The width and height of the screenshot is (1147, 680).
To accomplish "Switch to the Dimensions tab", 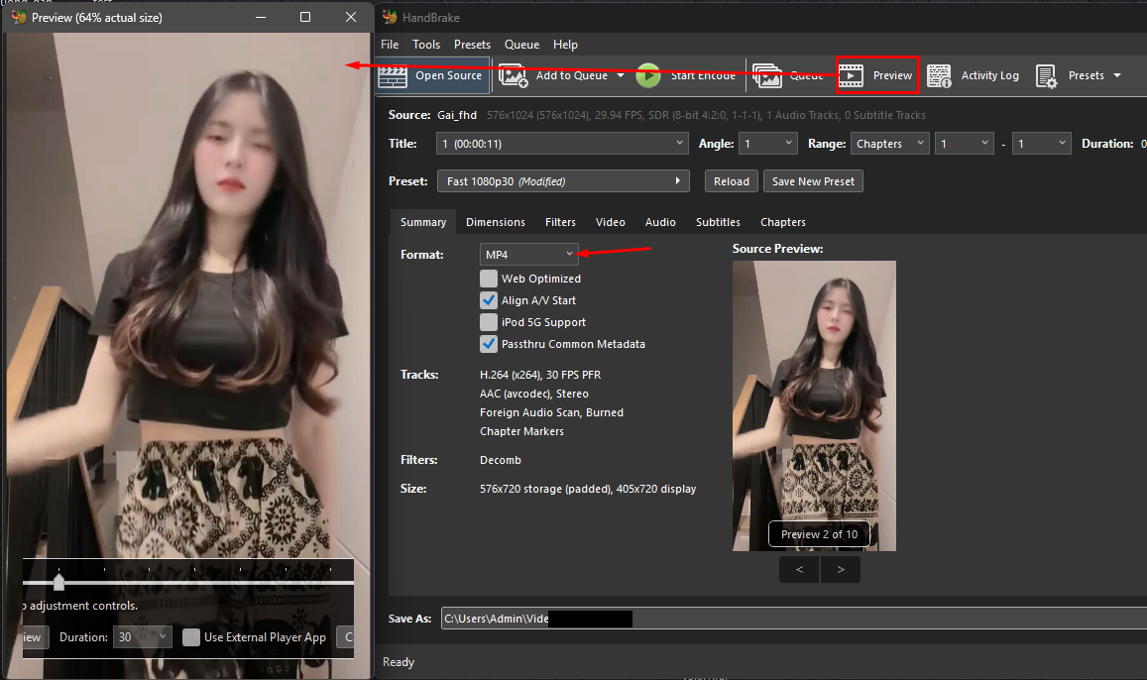I will pyautogui.click(x=496, y=222).
